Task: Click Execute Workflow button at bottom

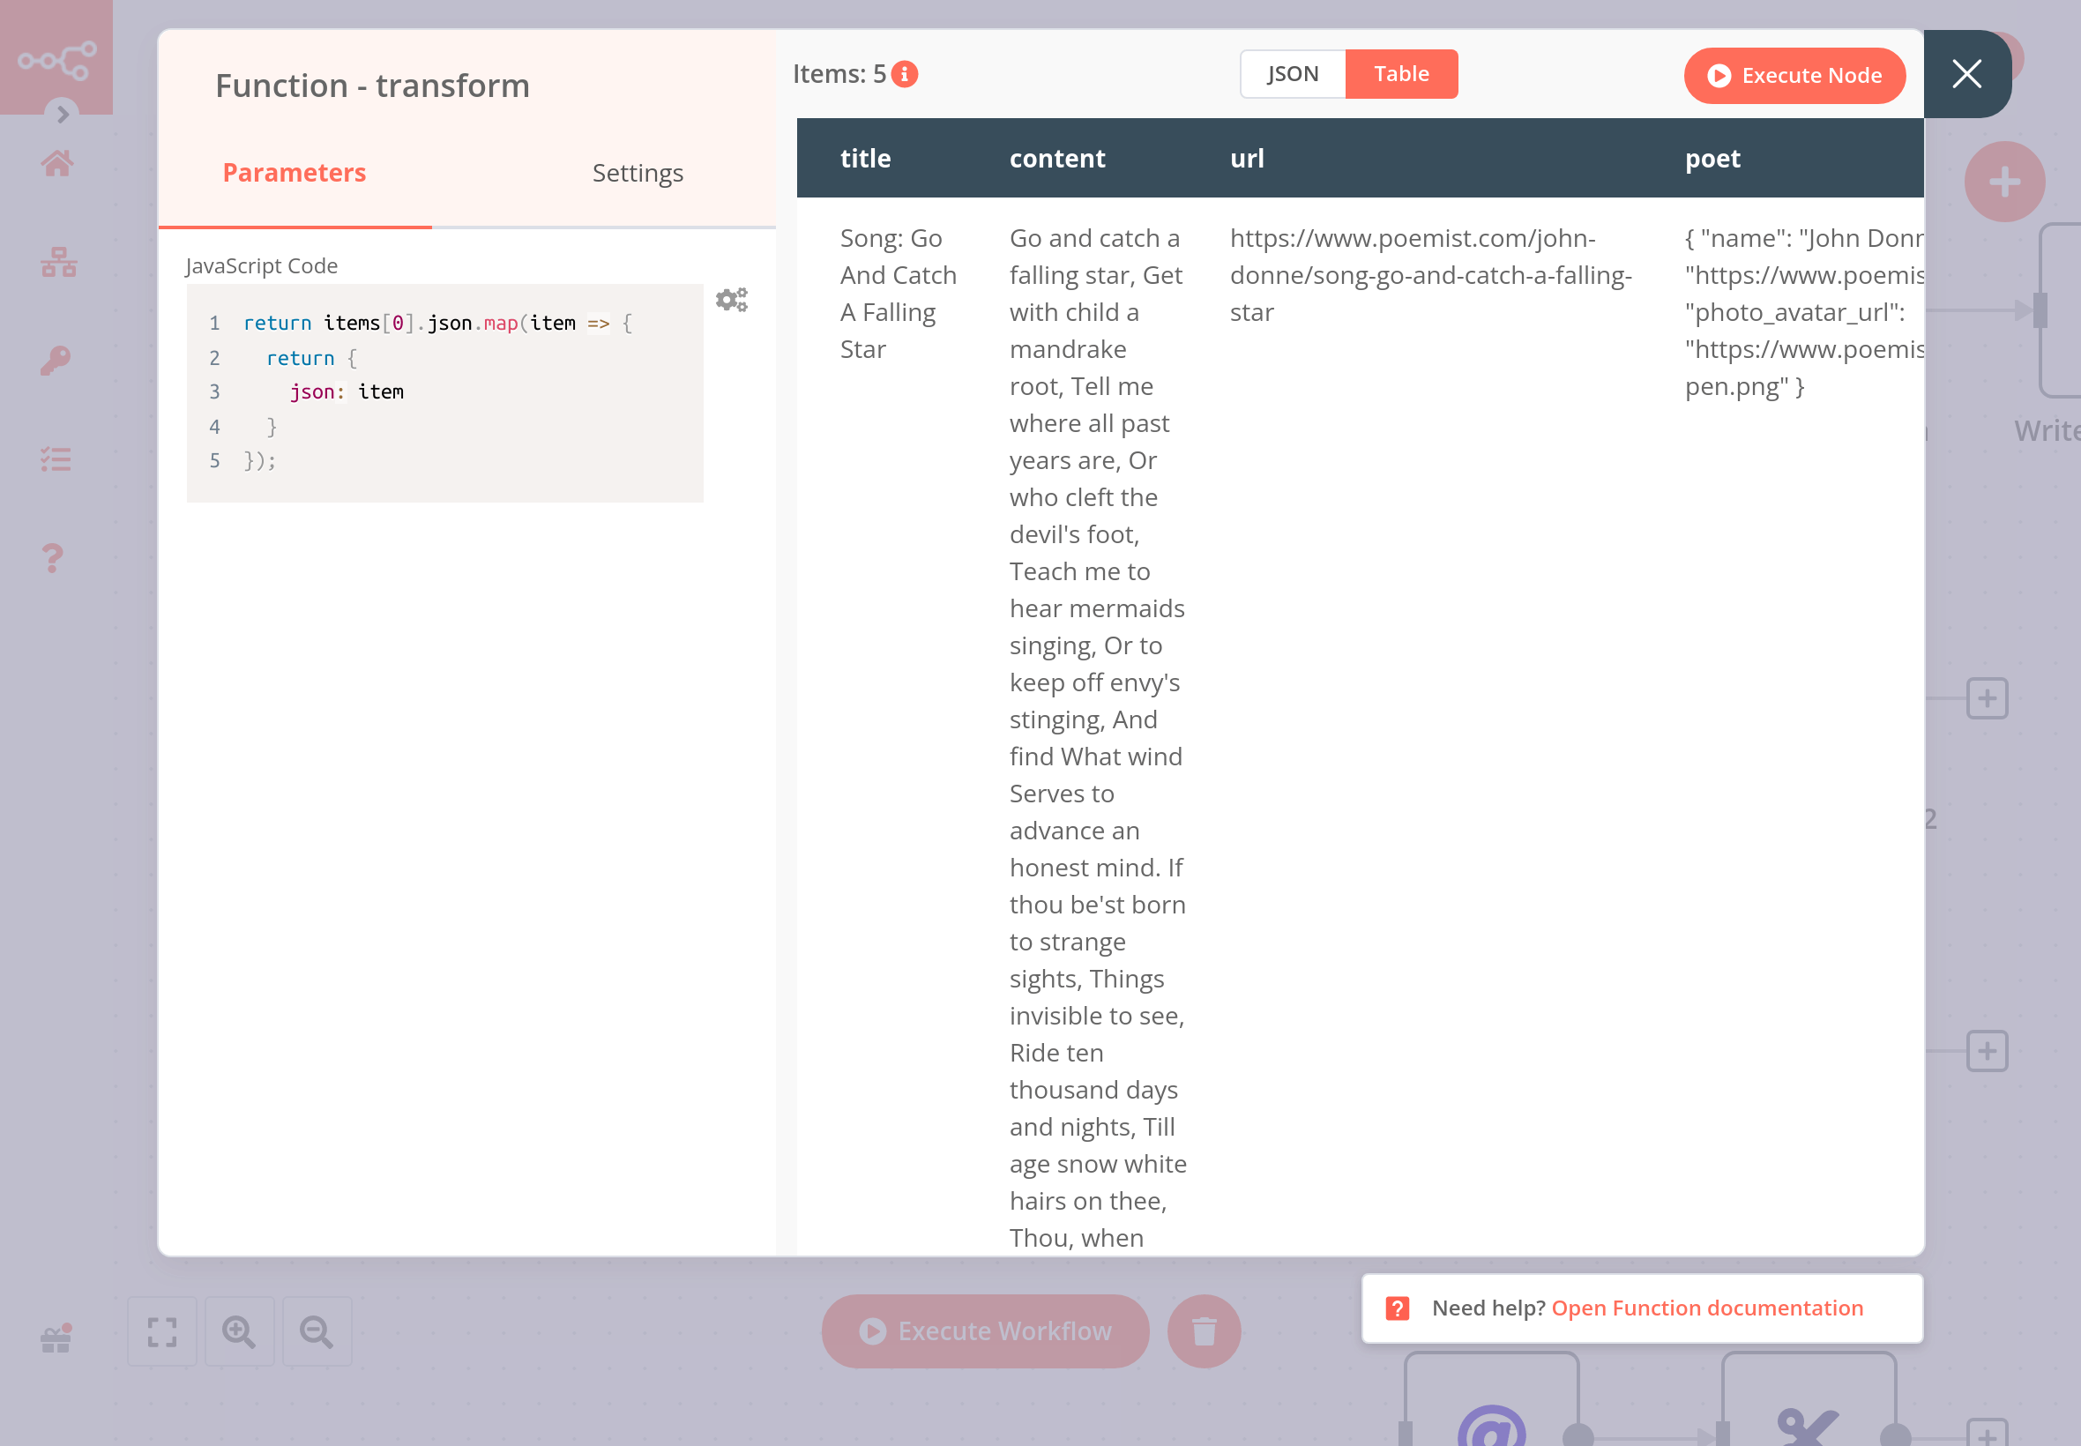Action: (x=982, y=1330)
